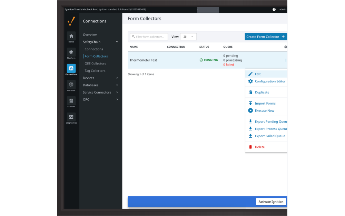
Task: Click download icon for Export Failed Queue
Action: click(x=250, y=136)
